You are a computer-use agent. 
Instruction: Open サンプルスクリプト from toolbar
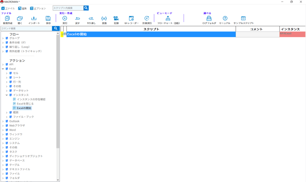coord(243,18)
